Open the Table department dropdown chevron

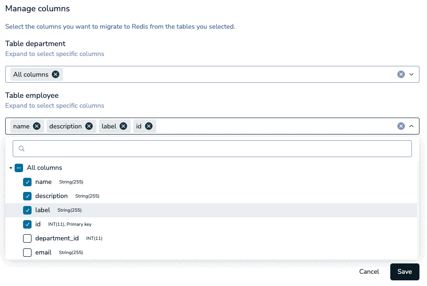[x=411, y=74]
